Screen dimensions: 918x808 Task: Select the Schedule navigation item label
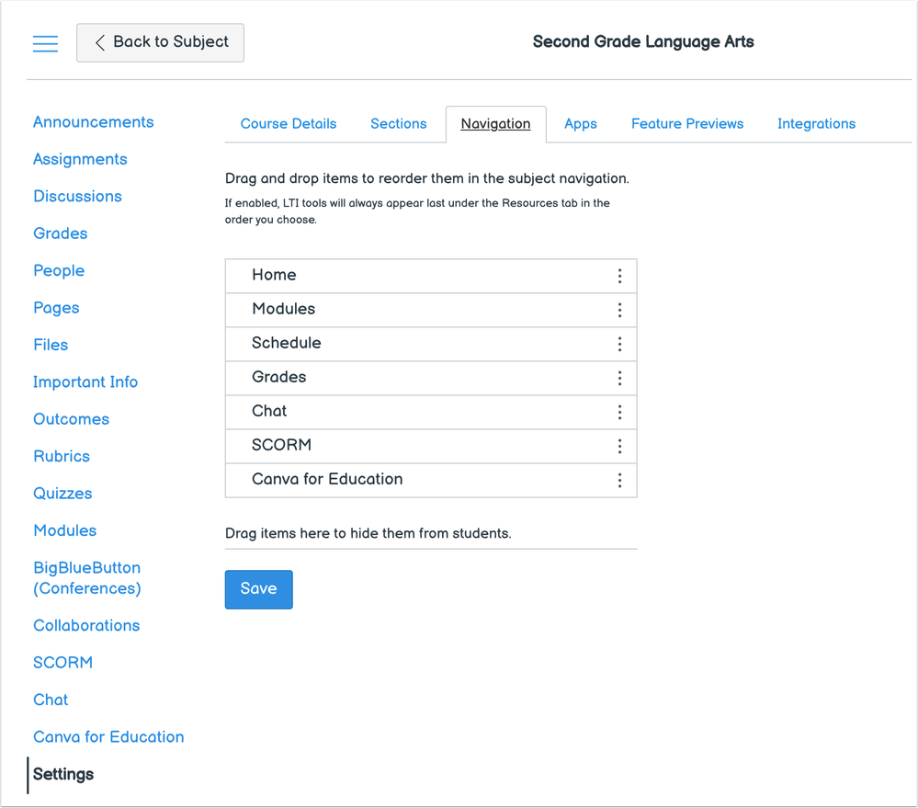click(x=287, y=343)
